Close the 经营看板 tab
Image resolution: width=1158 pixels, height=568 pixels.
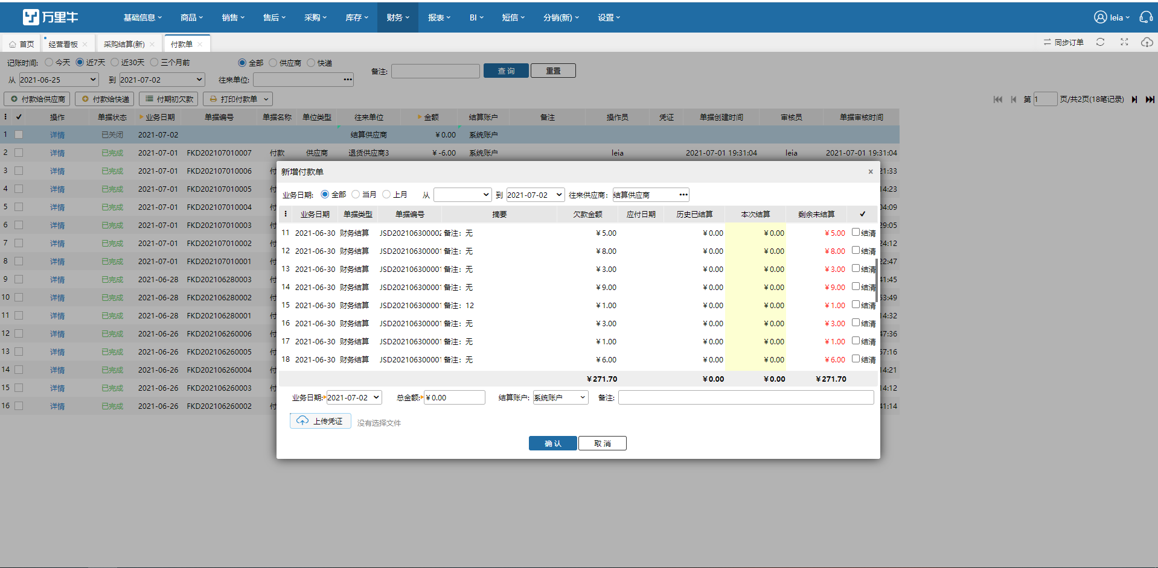(x=85, y=44)
